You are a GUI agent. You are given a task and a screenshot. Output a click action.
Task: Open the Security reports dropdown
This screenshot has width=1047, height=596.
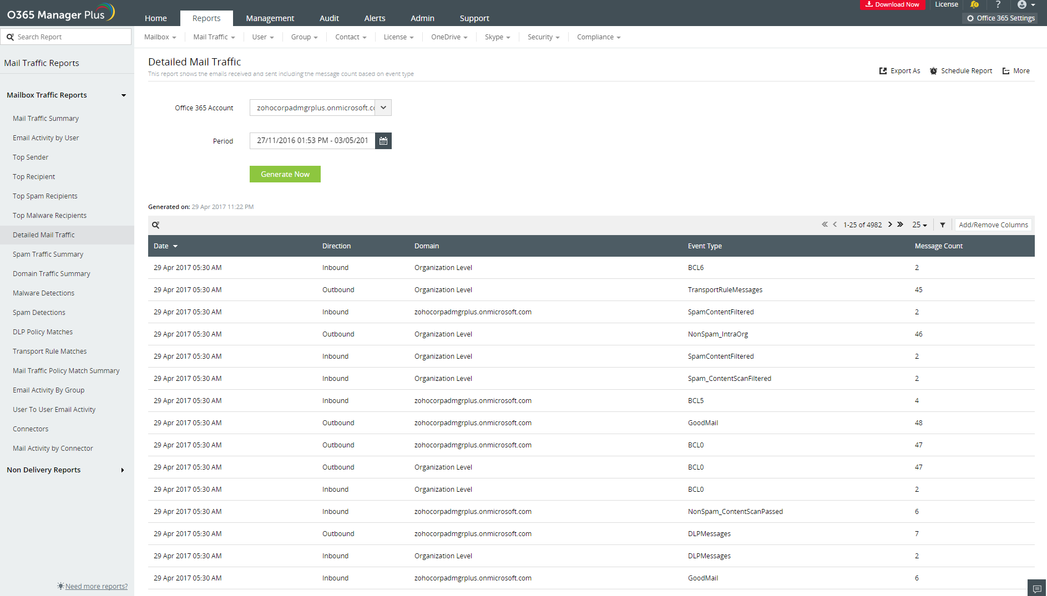pyautogui.click(x=544, y=37)
